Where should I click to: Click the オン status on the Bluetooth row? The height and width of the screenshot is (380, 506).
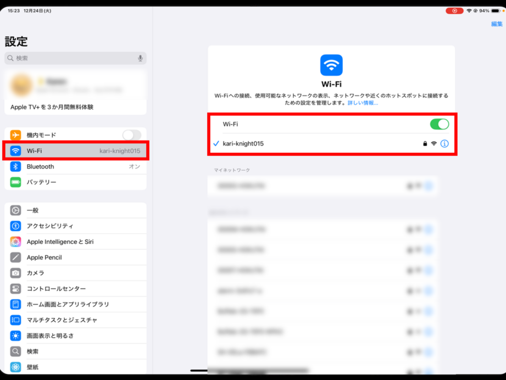coord(134,166)
